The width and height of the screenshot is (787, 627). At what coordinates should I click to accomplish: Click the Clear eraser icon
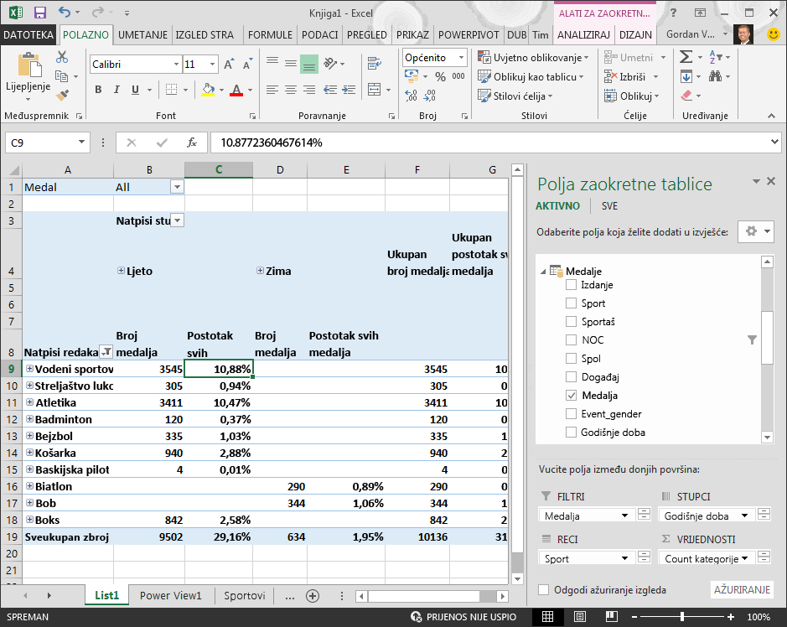[686, 96]
